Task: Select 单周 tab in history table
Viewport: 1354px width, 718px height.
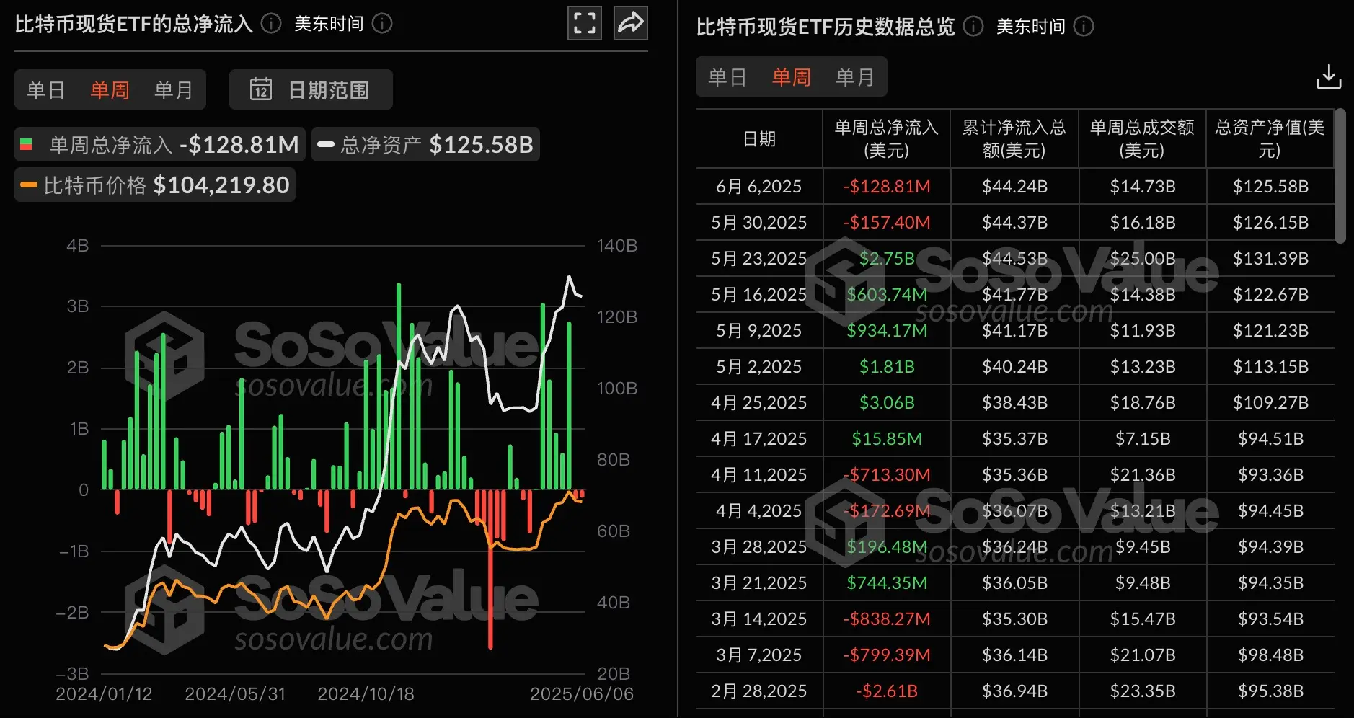Action: [x=791, y=77]
